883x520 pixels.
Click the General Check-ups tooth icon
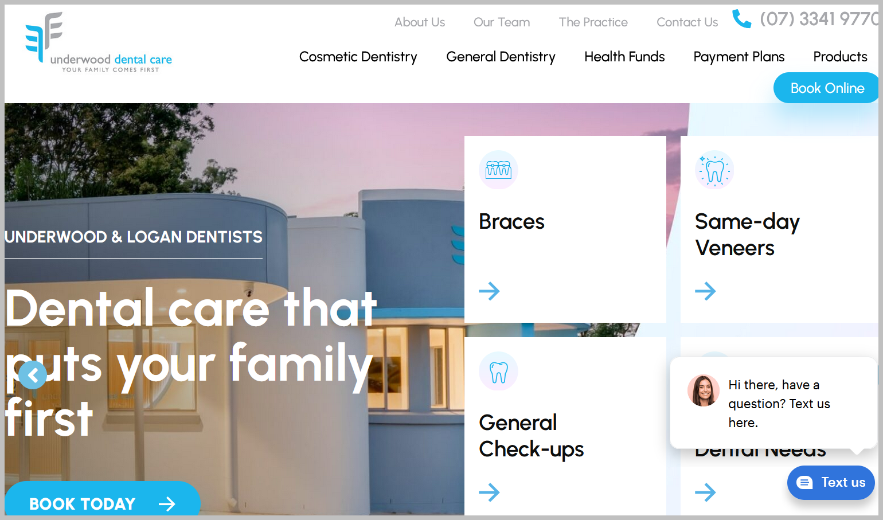pyautogui.click(x=498, y=371)
